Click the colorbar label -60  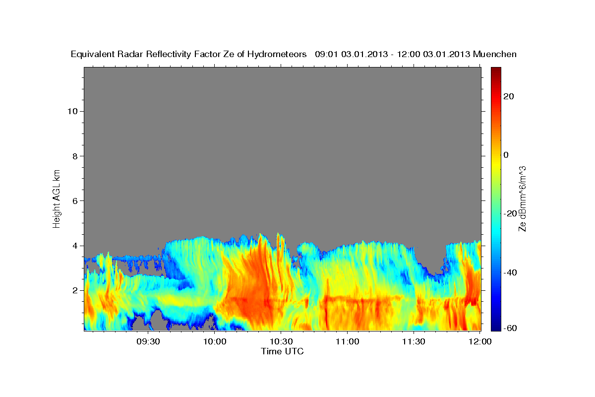coord(510,328)
